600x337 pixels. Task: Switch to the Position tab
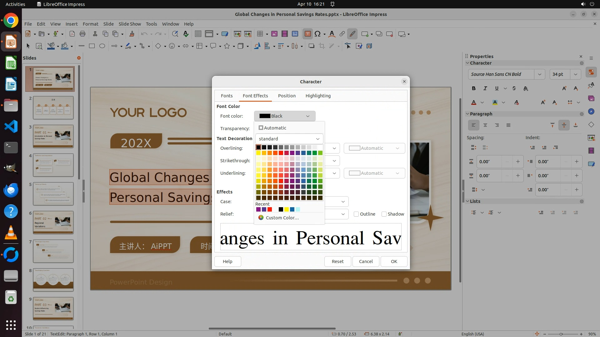coord(287,96)
